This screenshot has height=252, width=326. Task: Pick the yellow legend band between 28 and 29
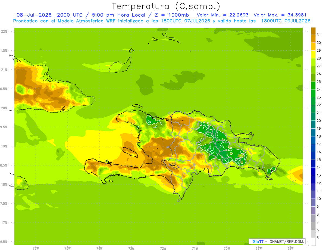[313, 54]
